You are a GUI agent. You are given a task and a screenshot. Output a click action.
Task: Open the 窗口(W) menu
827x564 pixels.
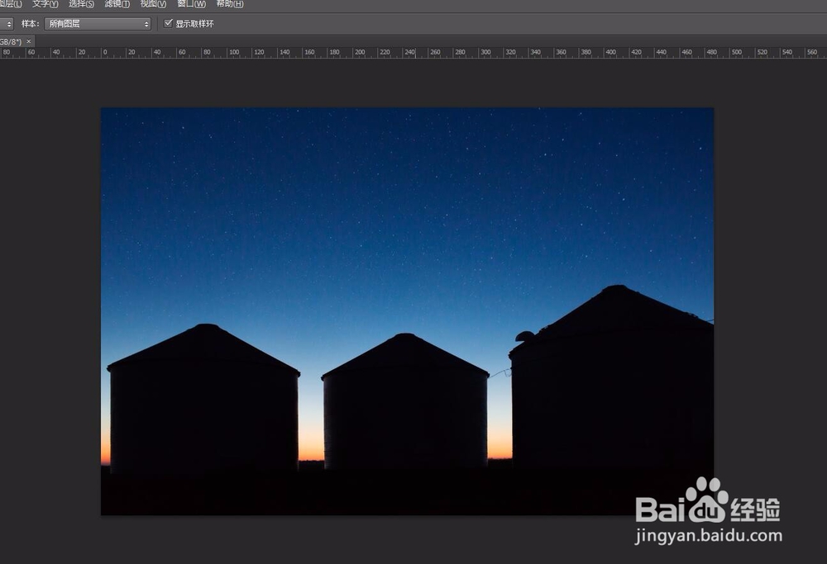point(192,4)
